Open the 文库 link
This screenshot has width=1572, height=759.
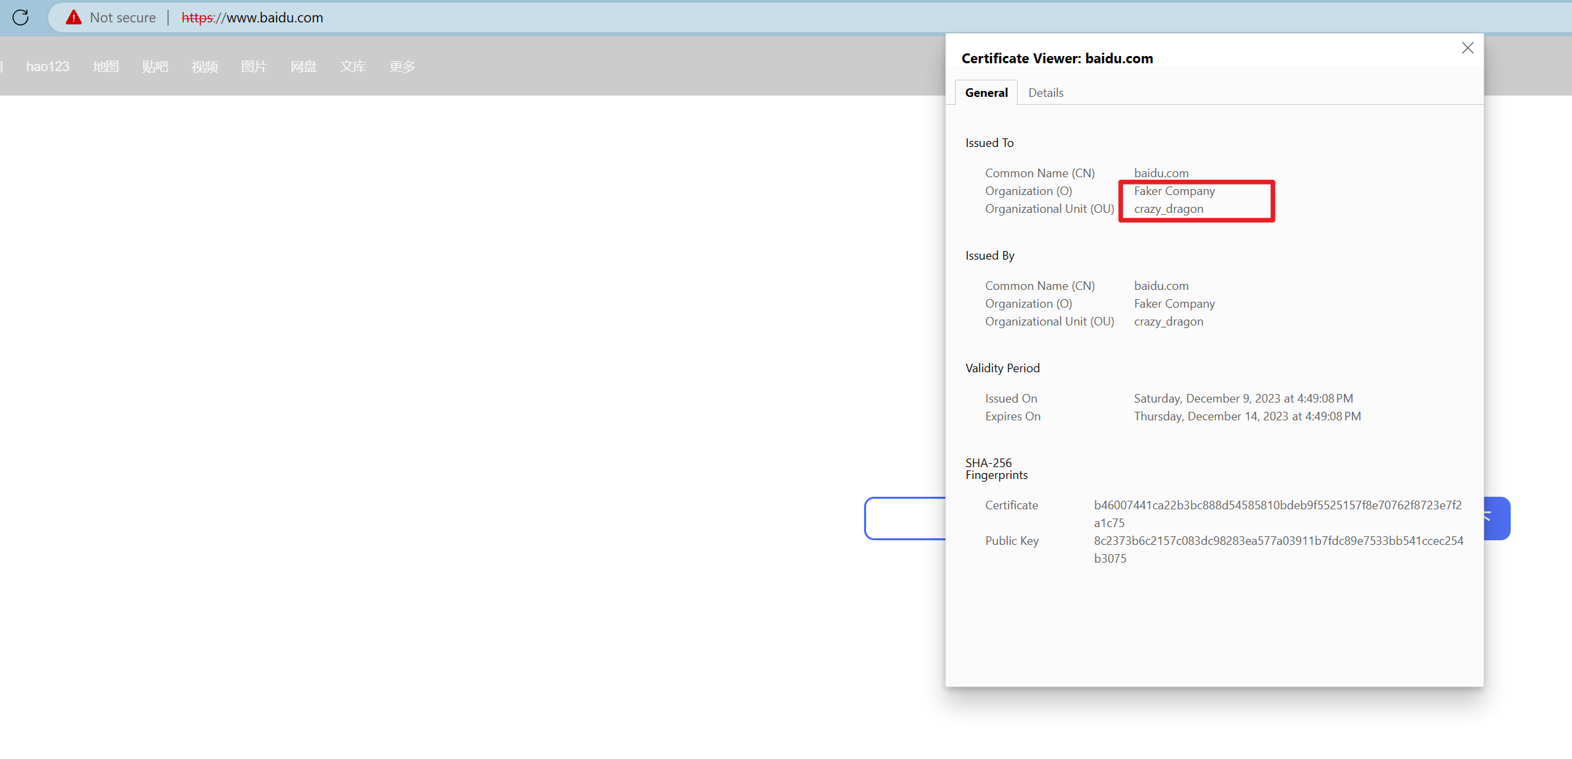pos(353,67)
